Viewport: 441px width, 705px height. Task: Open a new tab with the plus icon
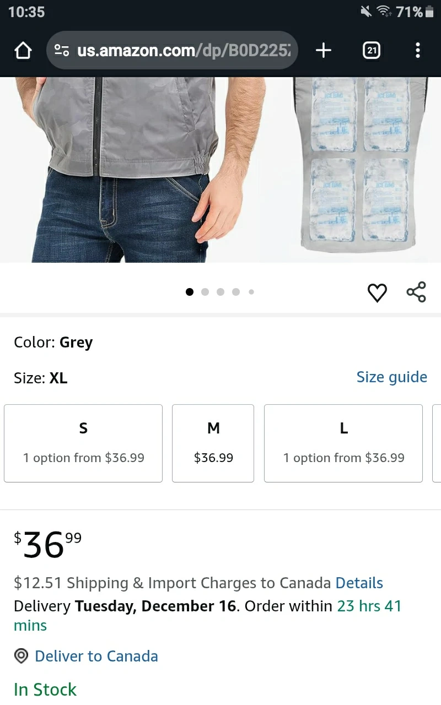[x=324, y=51]
